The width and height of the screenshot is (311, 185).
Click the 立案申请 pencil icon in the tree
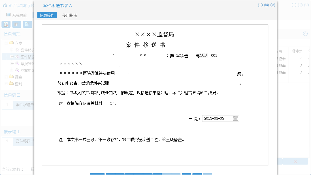click(x=17, y=70)
